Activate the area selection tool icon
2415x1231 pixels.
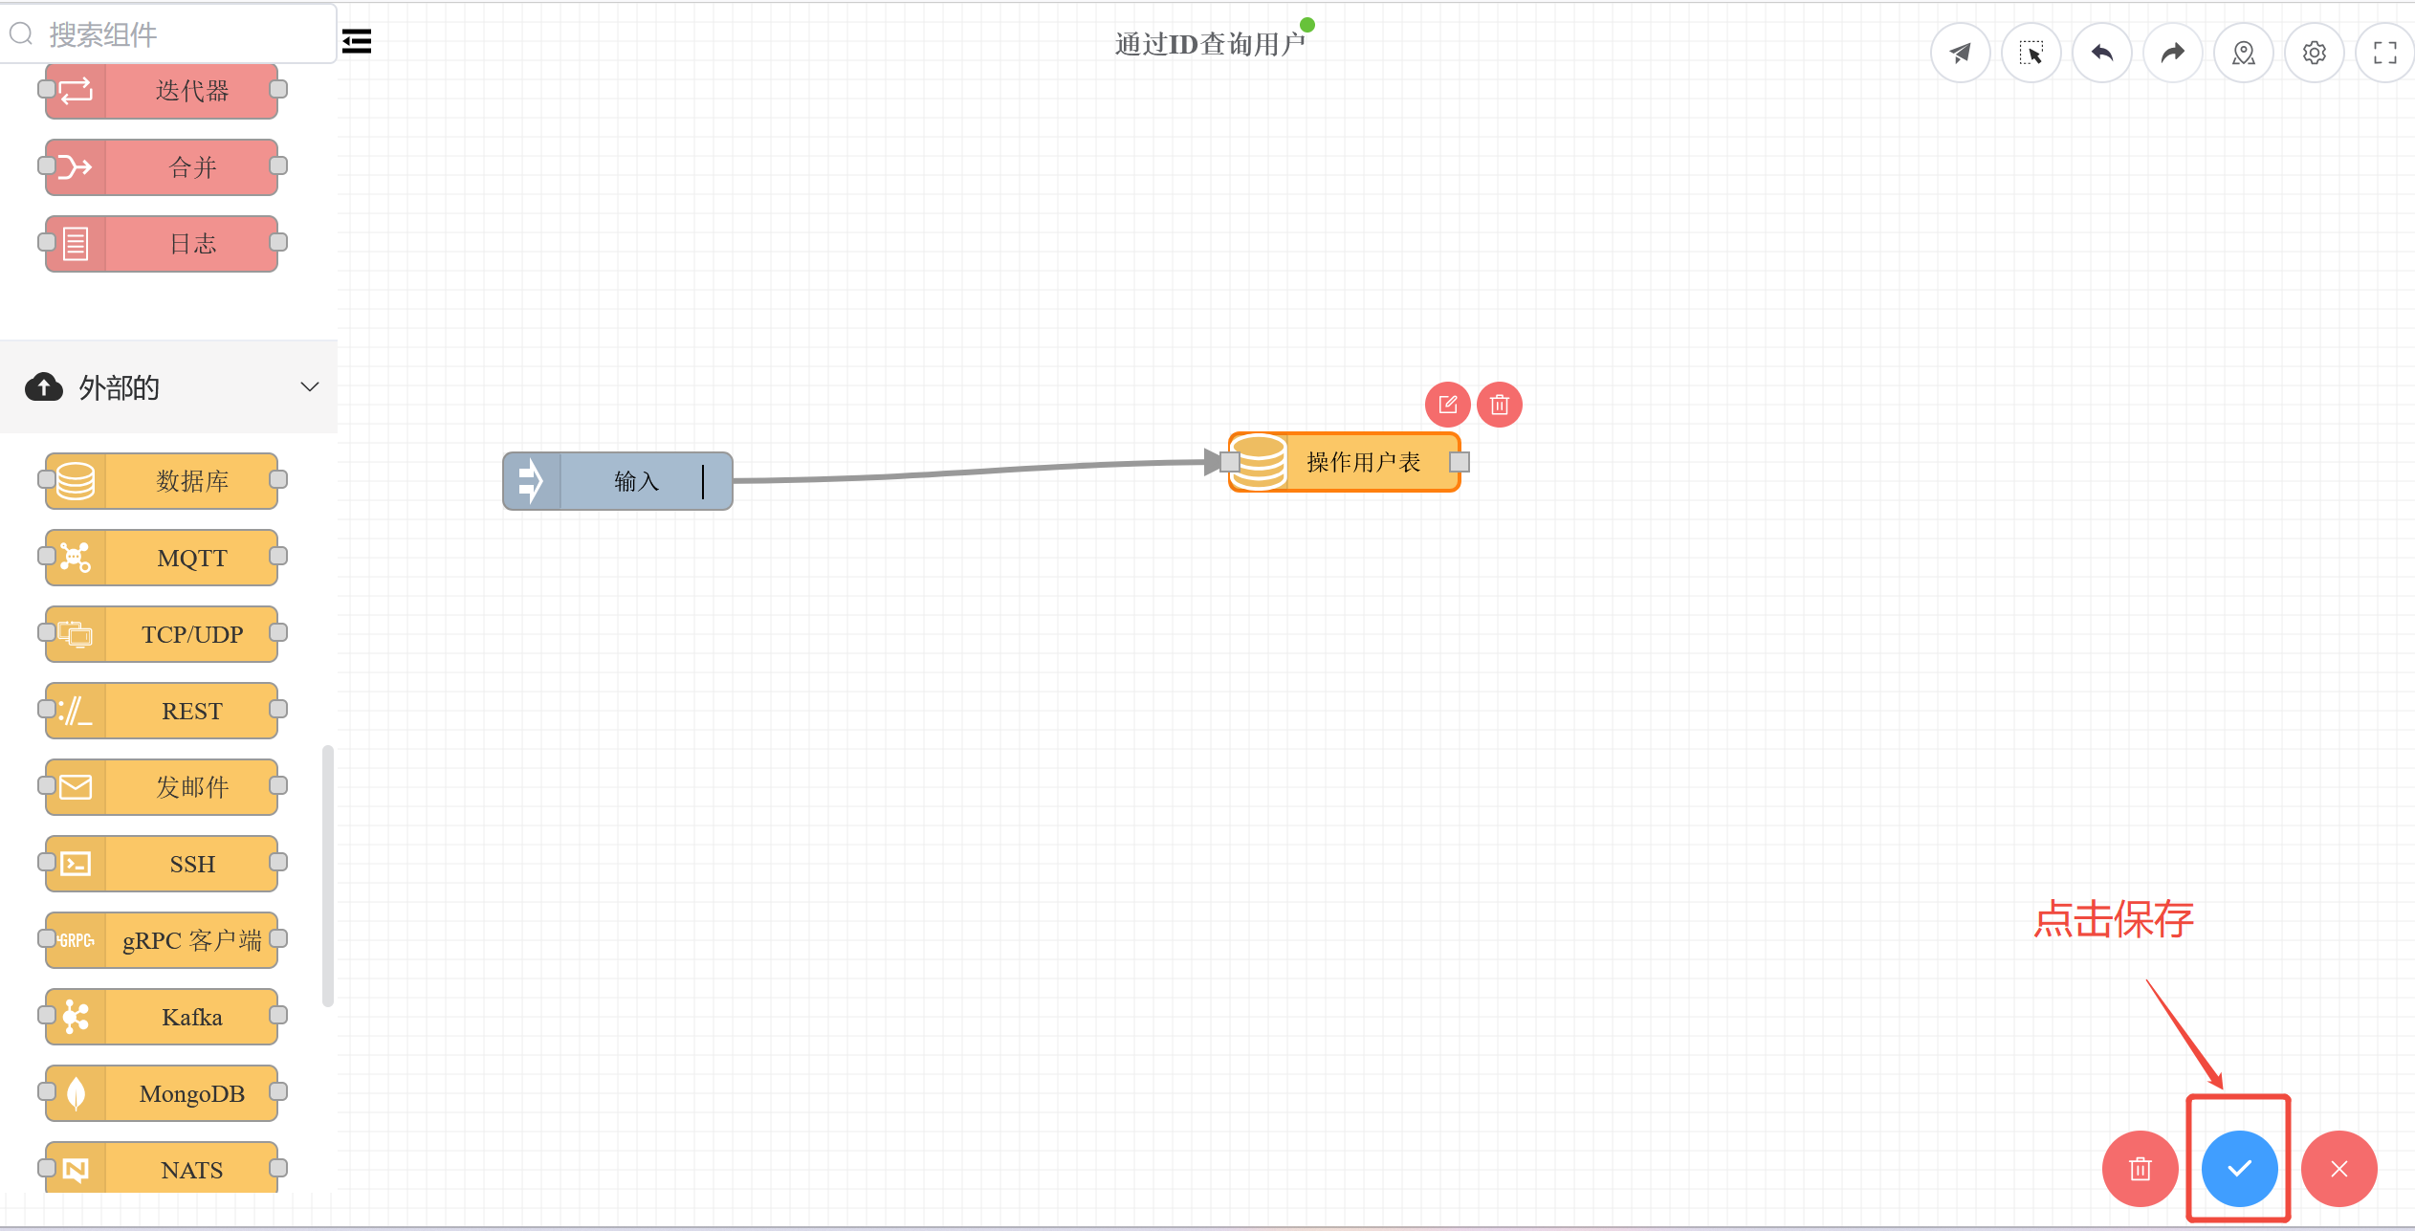click(x=2031, y=53)
